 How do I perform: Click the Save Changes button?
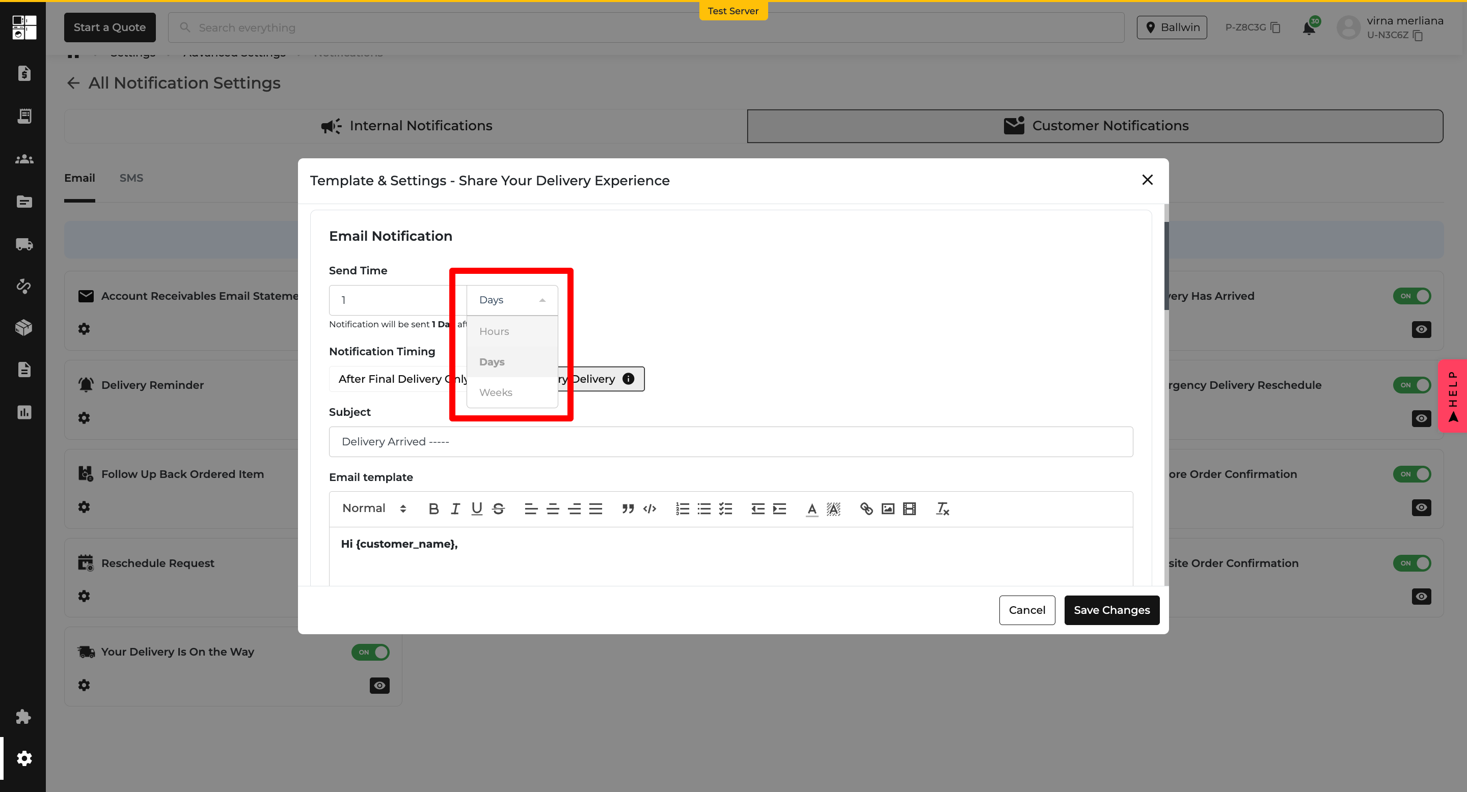(1111, 610)
